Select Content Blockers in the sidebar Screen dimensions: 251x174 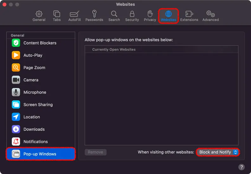pyautogui.click(x=41, y=43)
